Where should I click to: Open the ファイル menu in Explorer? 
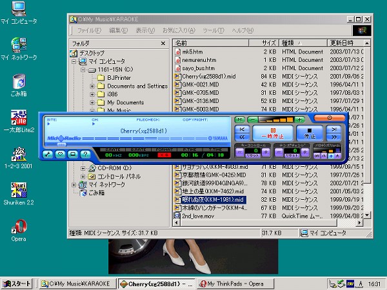coord(89,30)
